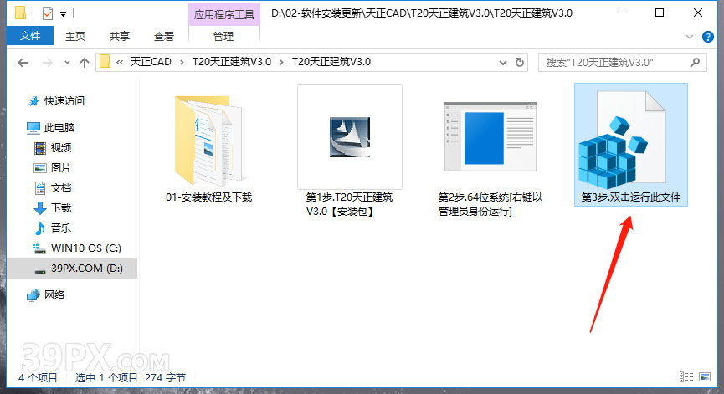Switch to the 共享 ribbon tab
The image size is (724, 394).
pyautogui.click(x=120, y=37)
